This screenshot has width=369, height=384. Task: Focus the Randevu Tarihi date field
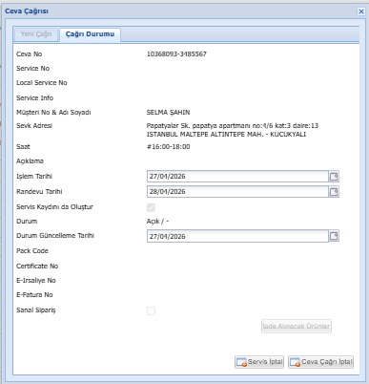point(237,192)
